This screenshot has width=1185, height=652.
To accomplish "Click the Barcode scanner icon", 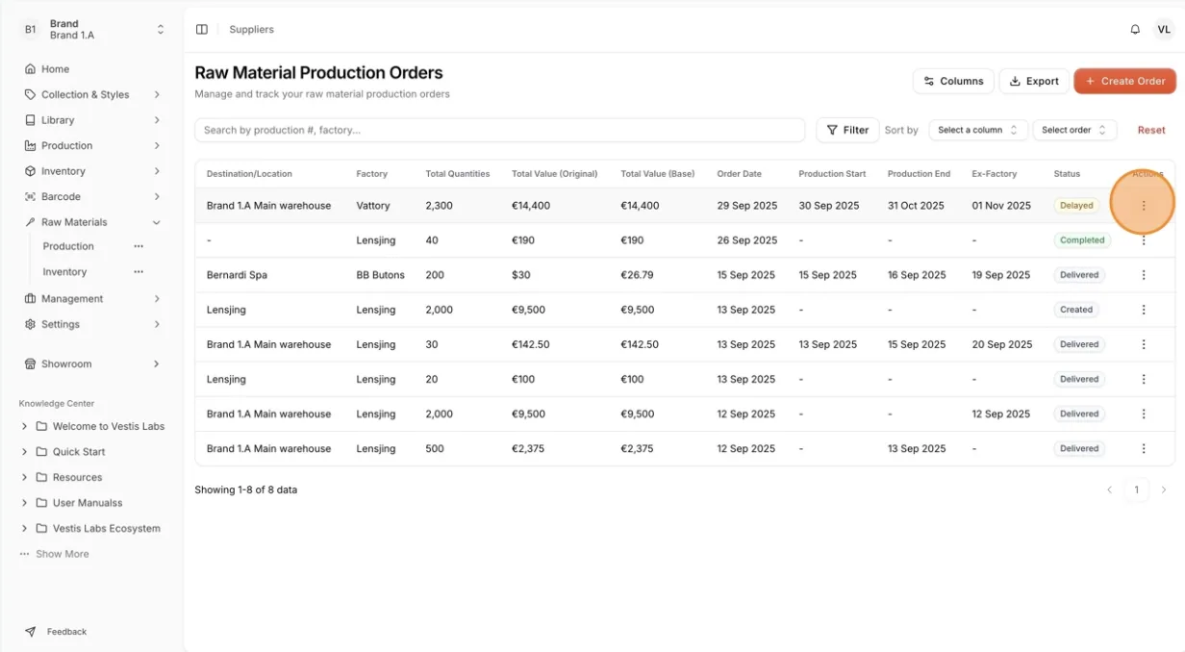I will pyautogui.click(x=31, y=197).
